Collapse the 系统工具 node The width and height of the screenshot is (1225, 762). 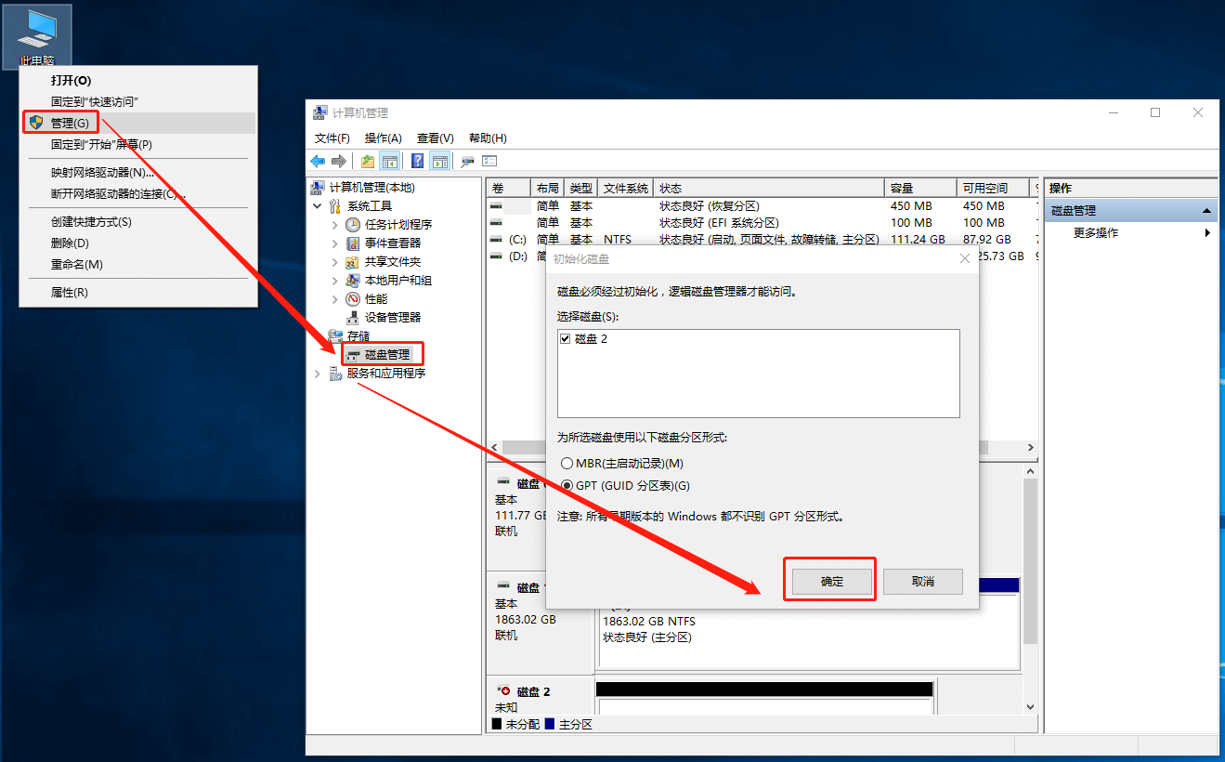click(318, 205)
